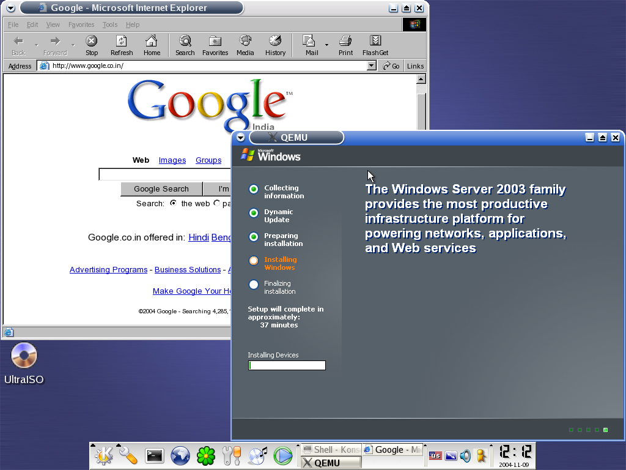Print the page with Print icon
This screenshot has width=626, height=470.
pos(346,45)
